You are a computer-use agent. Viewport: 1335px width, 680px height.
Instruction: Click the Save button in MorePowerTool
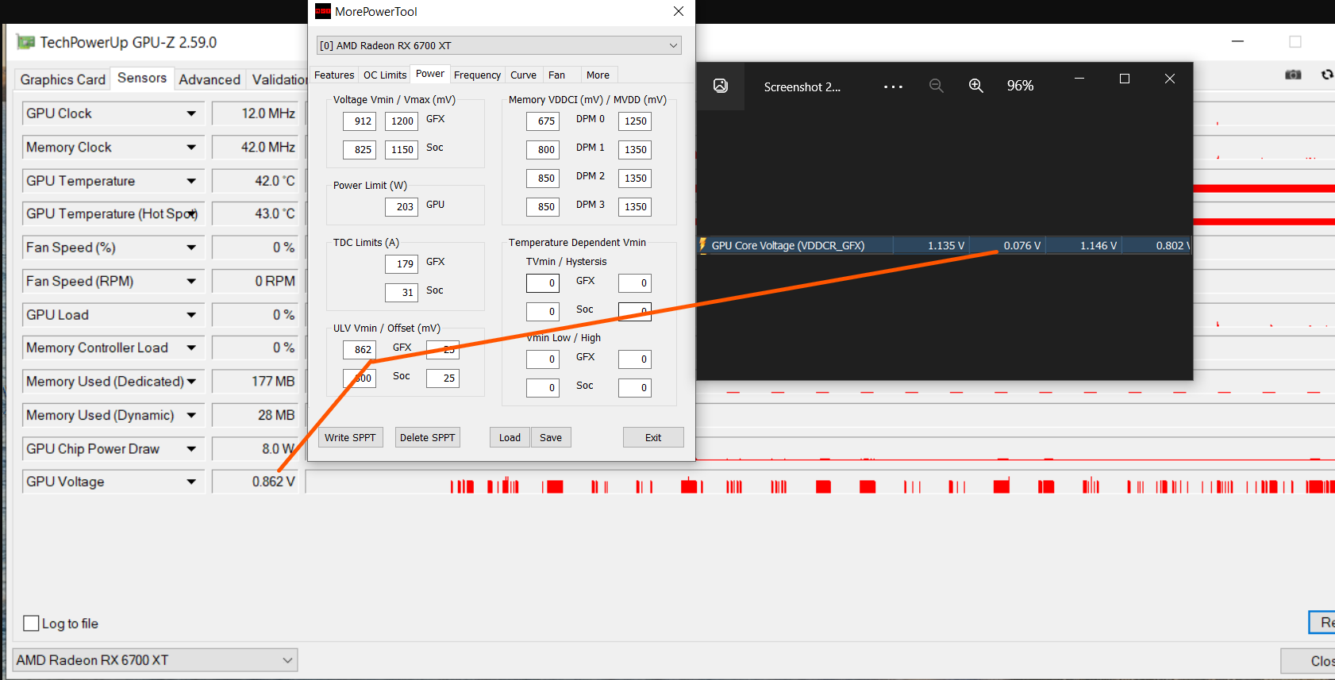[x=551, y=437]
